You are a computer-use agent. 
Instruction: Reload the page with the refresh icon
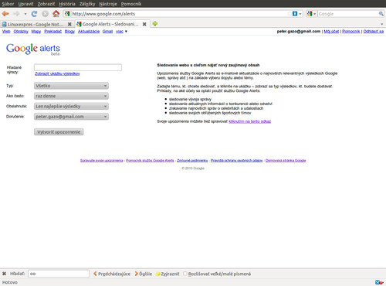tap(34, 14)
